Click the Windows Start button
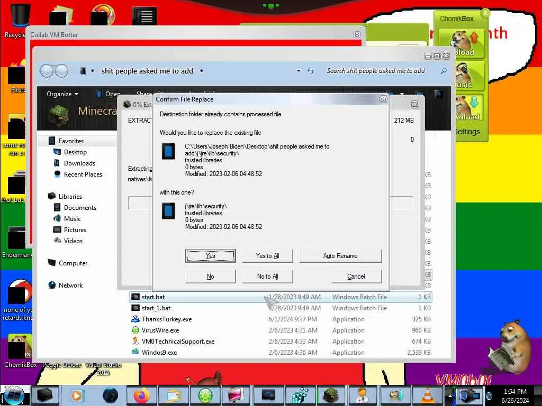The width and height of the screenshot is (542, 406). click(x=14, y=395)
